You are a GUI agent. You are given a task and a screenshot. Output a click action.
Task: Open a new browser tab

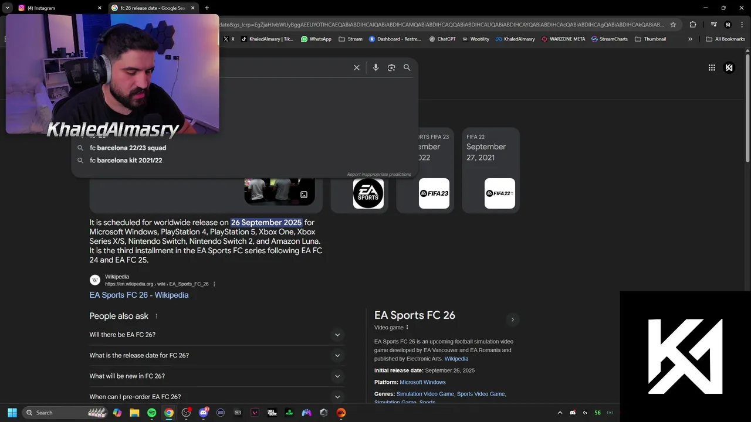(207, 8)
